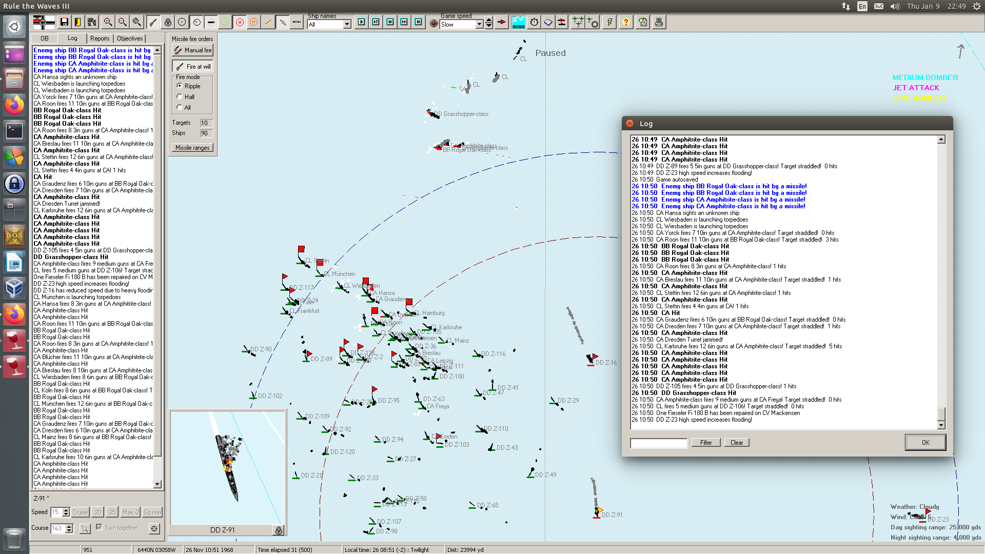This screenshot has width=985, height=554.
Task: Click the German flag nation icon
Action: (44, 22)
